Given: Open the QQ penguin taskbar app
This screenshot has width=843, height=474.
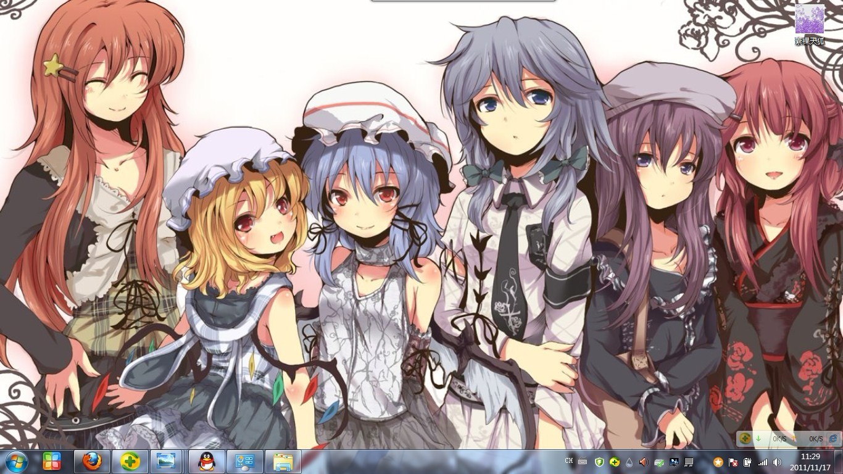Looking at the screenshot, I should [207, 462].
